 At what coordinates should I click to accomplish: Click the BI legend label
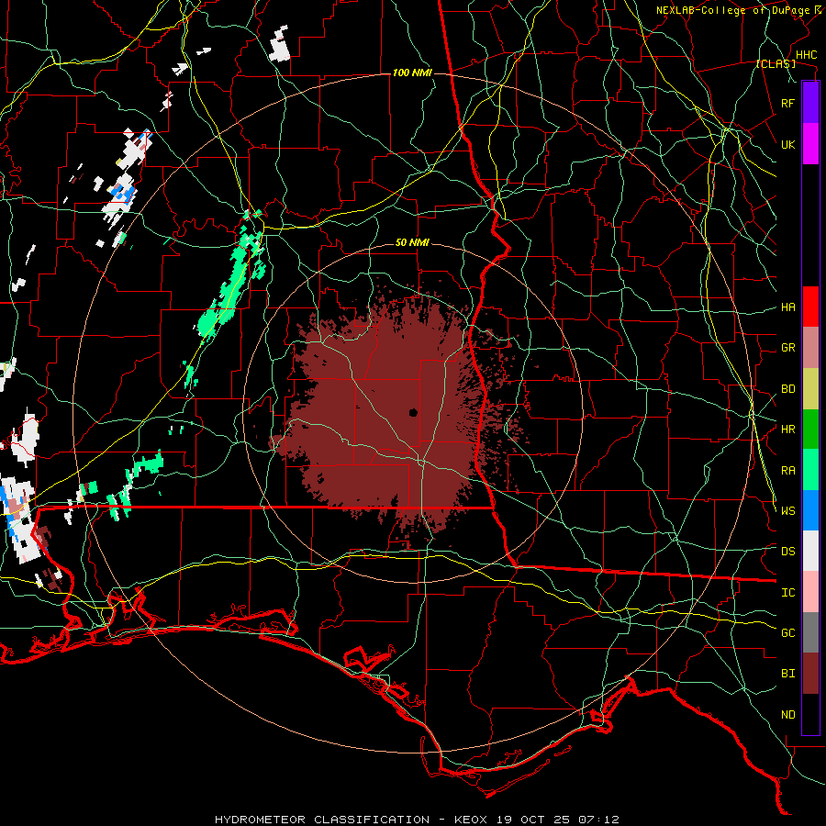pos(787,674)
